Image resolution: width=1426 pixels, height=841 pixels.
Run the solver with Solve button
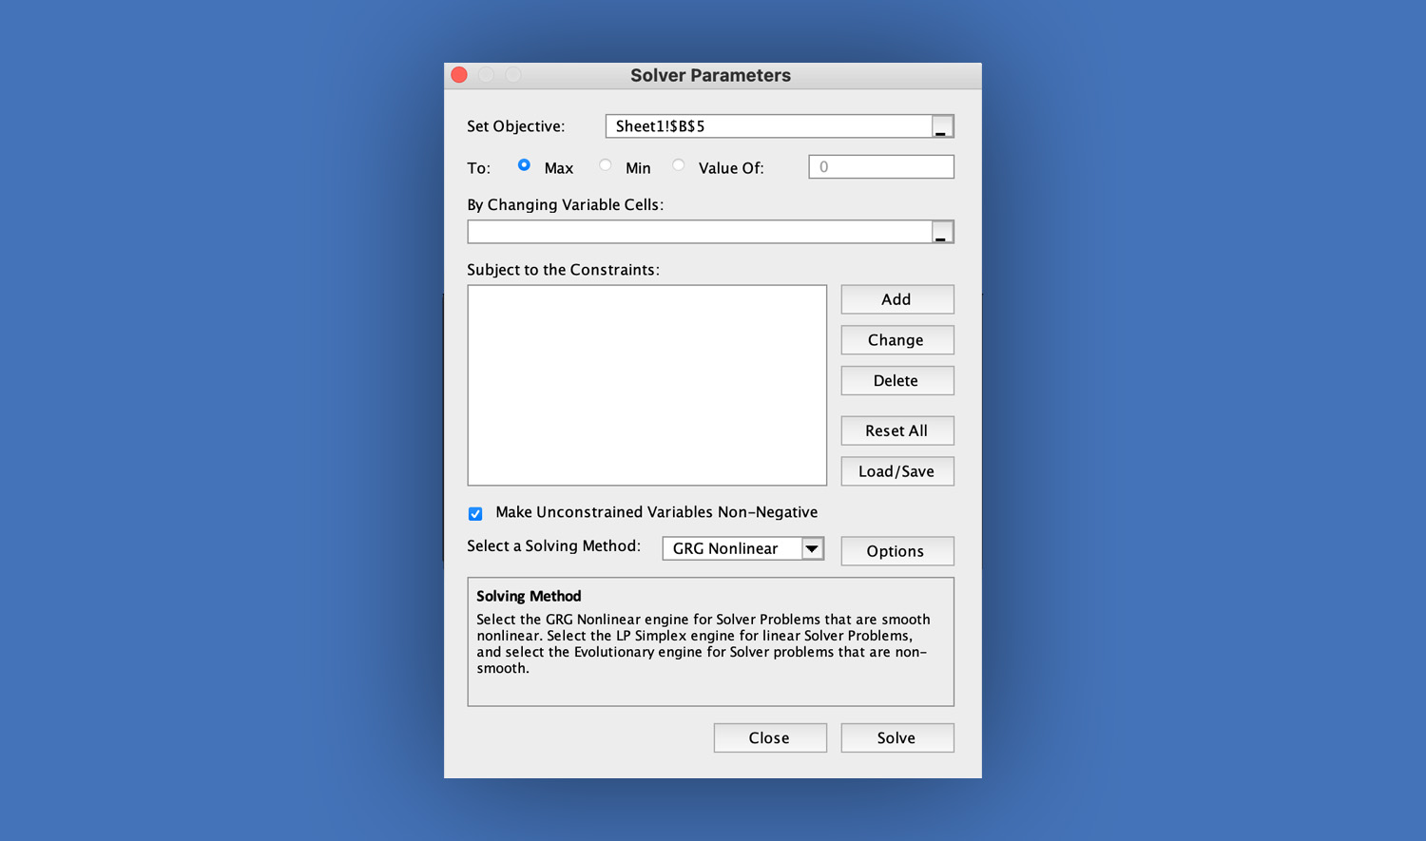896,738
